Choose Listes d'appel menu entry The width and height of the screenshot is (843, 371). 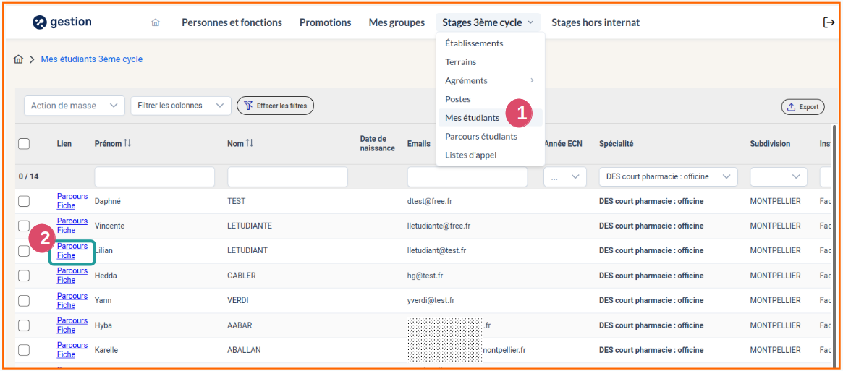pos(471,155)
